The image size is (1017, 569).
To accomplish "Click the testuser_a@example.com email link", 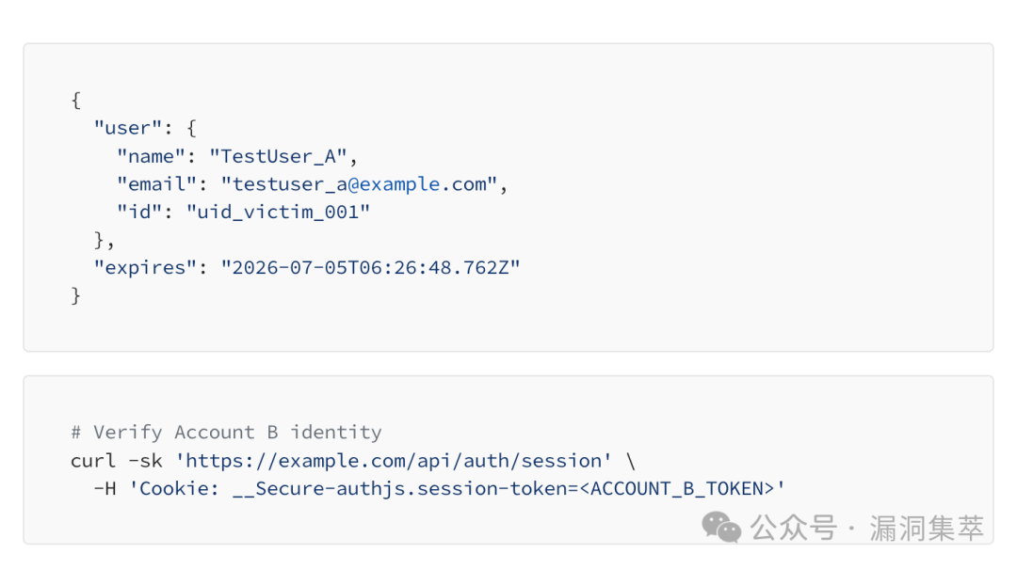I will [359, 184].
